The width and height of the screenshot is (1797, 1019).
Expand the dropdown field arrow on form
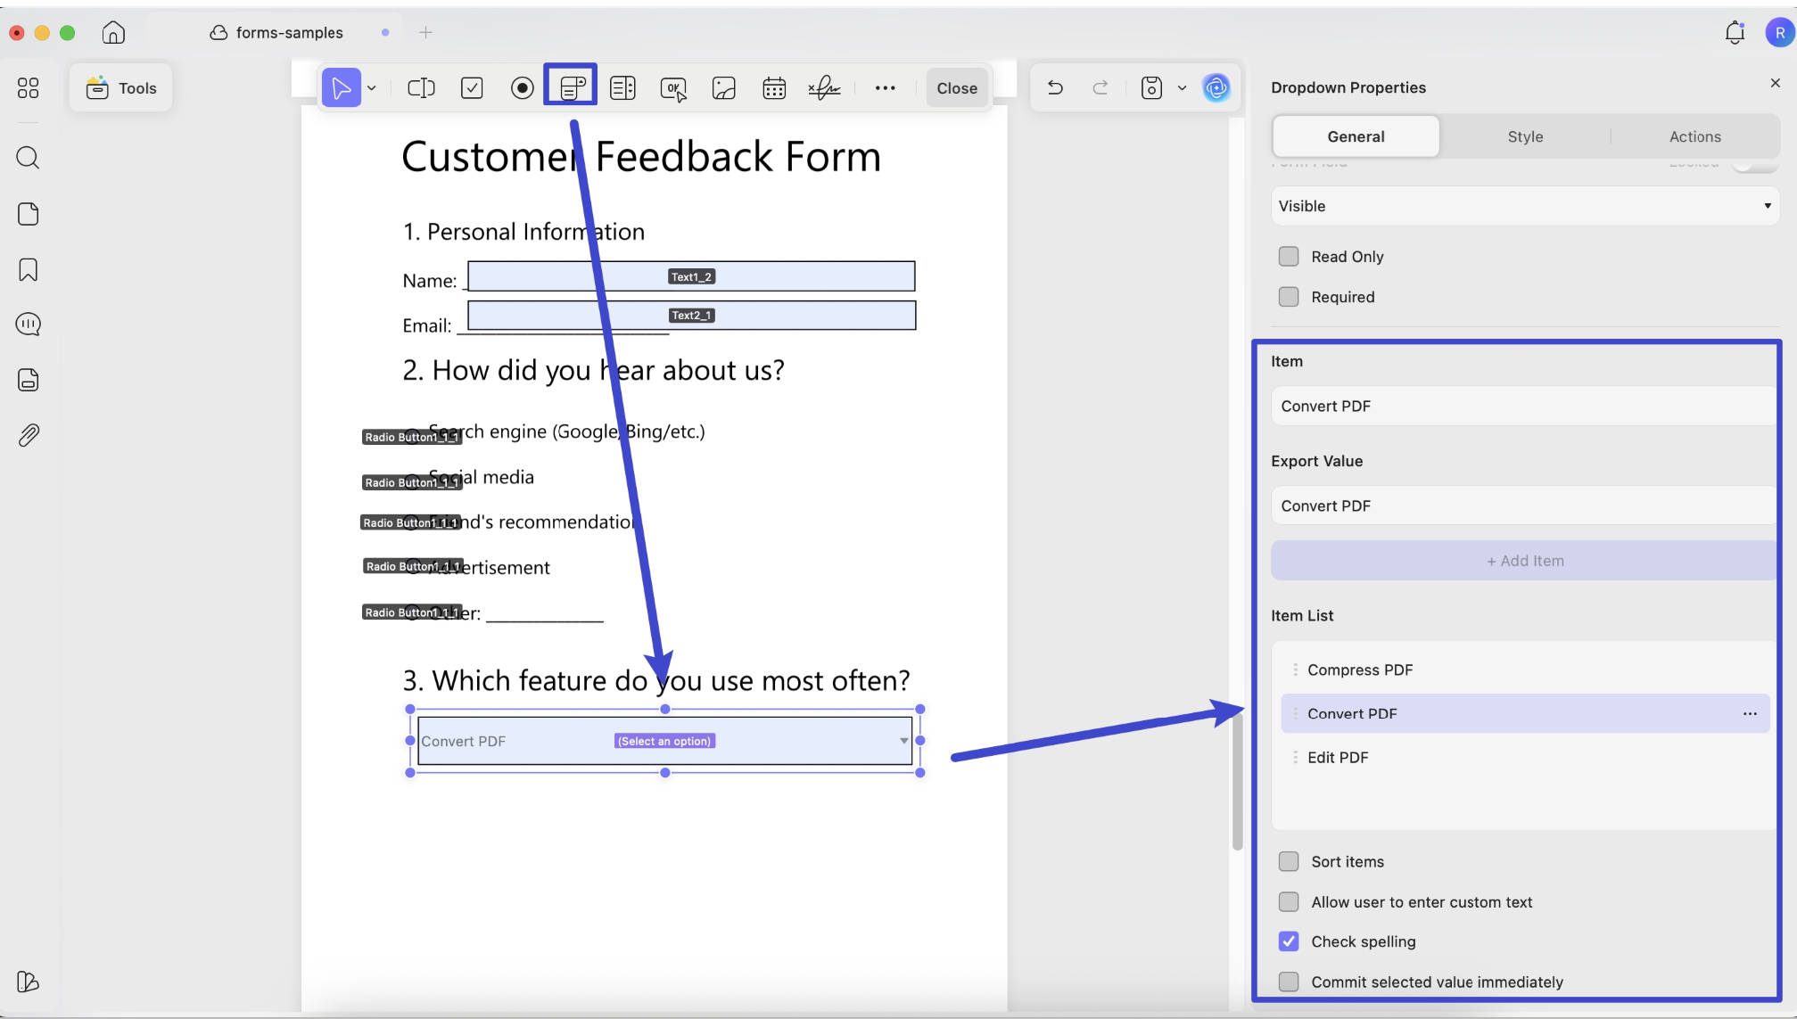pyautogui.click(x=903, y=741)
